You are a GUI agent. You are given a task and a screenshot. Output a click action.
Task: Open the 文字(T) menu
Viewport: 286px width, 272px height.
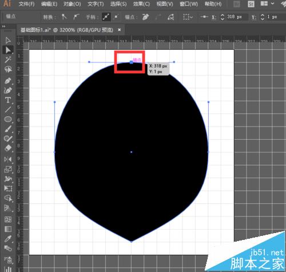[96, 4]
